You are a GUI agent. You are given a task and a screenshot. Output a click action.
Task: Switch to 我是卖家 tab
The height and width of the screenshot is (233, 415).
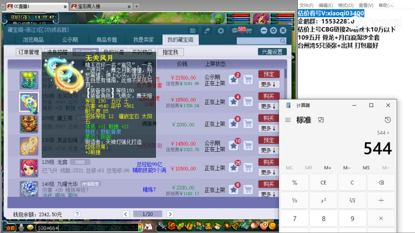click(x=144, y=40)
